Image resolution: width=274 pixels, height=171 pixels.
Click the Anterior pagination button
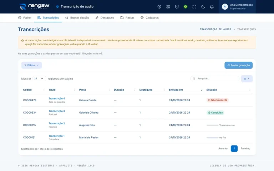pos(223,149)
